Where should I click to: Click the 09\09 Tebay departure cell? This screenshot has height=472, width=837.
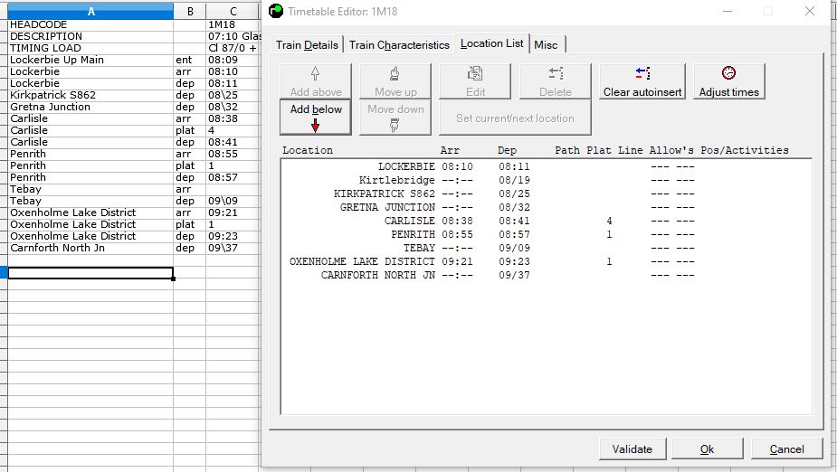click(233, 201)
